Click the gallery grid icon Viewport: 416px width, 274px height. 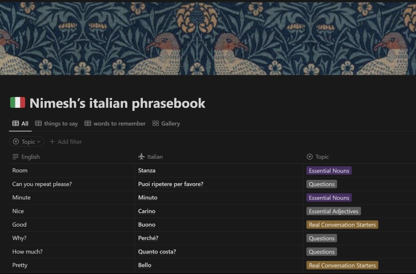pos(155,123)
